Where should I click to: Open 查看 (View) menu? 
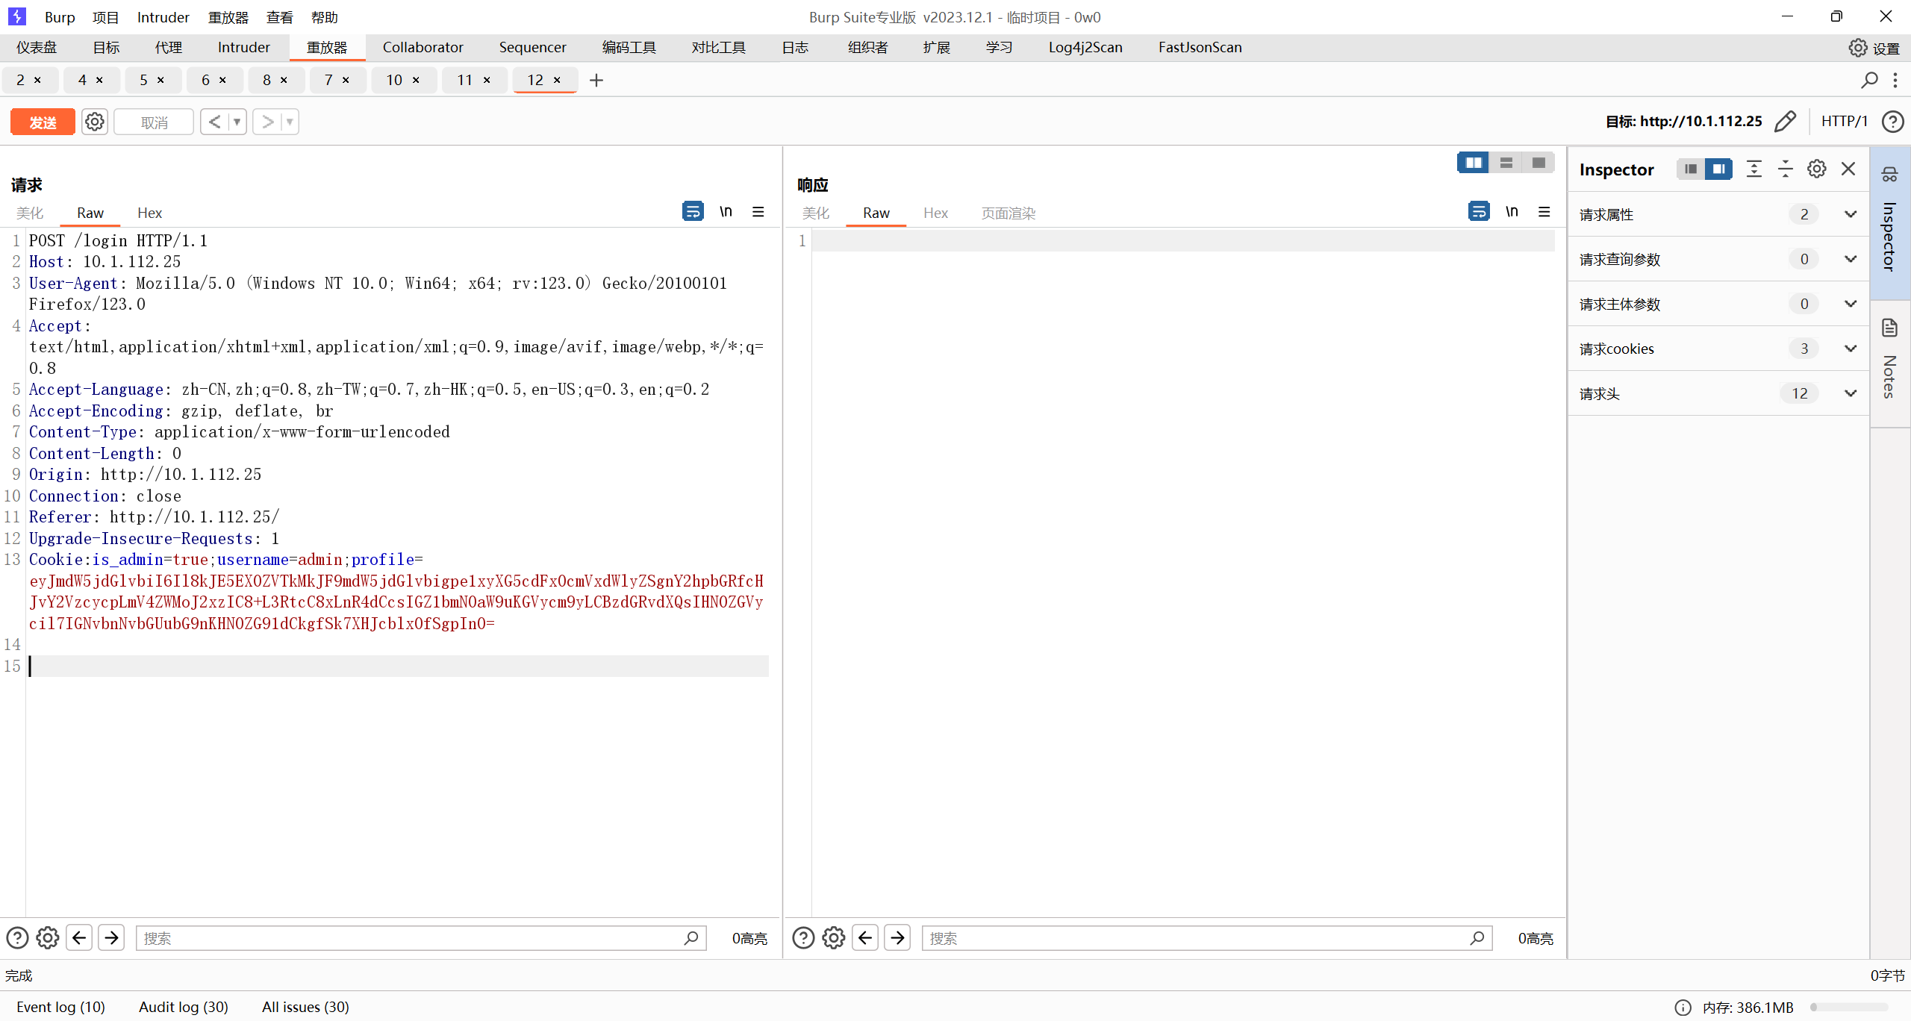(x=280, y=17)
